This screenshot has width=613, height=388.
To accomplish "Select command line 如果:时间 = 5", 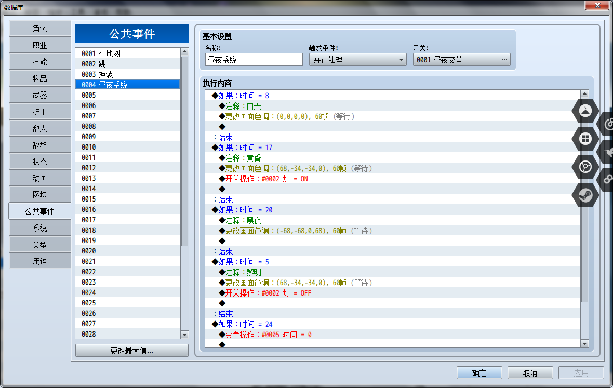I will coord(393,262).
